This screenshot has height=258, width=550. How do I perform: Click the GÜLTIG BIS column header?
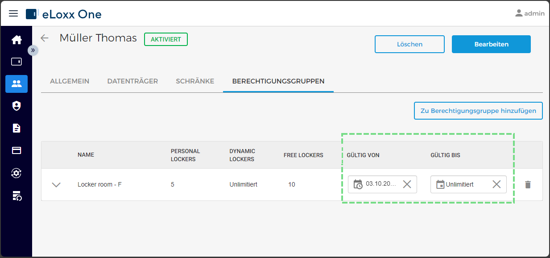click(x=445, y=155)
